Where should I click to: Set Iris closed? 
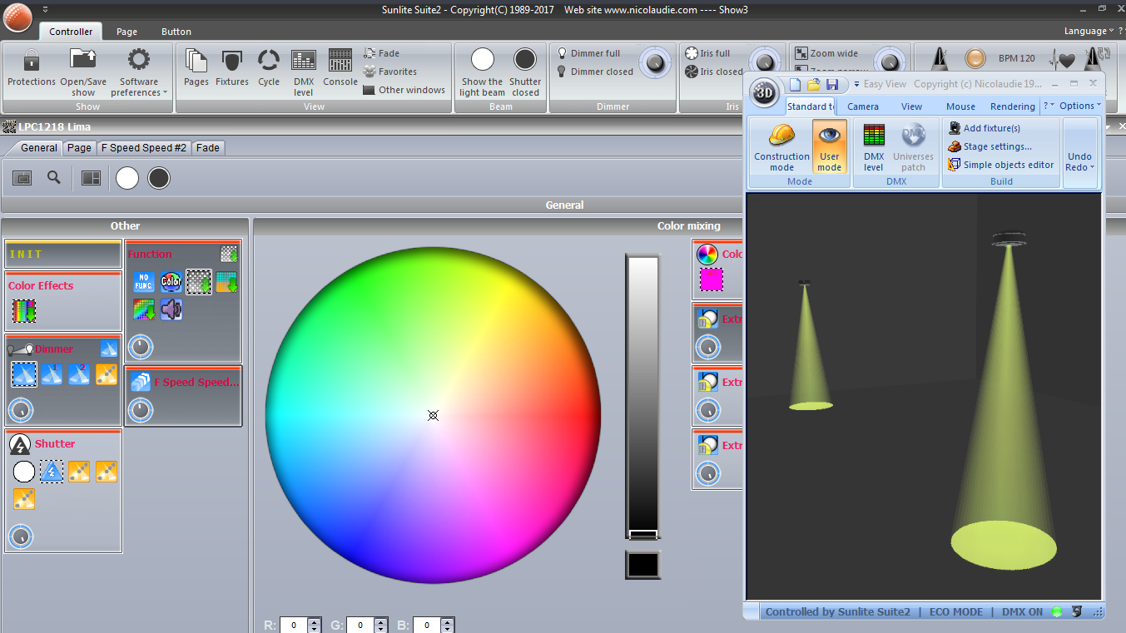(x=713, y=72)
